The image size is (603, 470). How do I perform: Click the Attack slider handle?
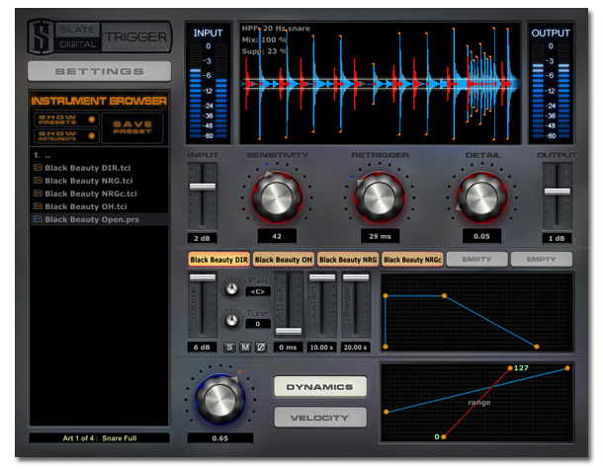[x=289, y=332]
